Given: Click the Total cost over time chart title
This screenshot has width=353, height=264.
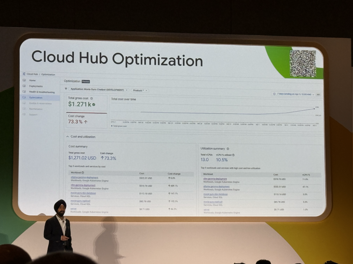Looking at the screenshot, I should coord(124,99).
